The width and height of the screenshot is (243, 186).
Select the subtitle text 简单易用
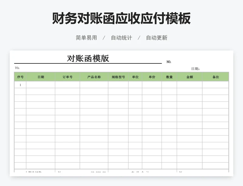coord(86,38)
